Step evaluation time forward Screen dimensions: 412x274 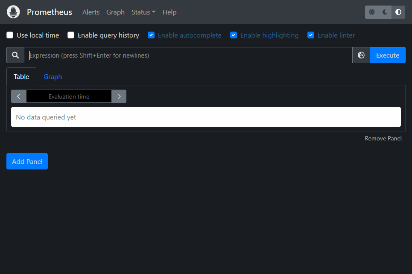[119, 96]
